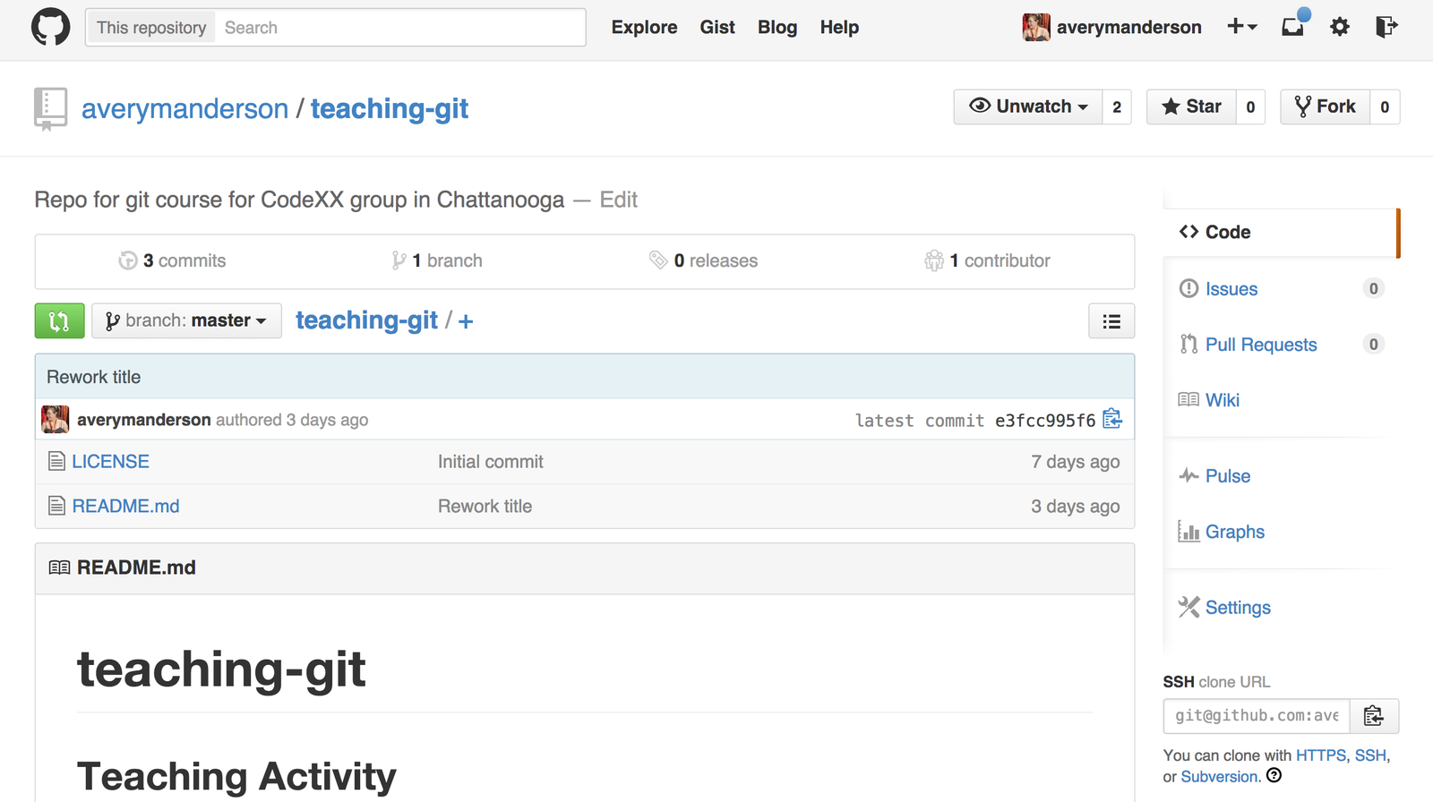Click the repository Search field
Viewport: 1433px width, 802px height.
399,27
